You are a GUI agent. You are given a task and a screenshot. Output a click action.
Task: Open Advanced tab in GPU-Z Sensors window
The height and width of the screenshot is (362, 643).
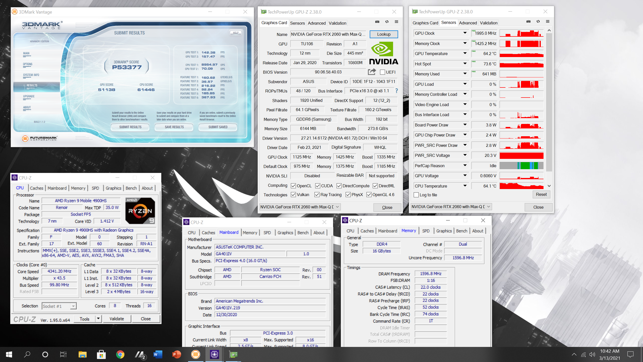[x=468, y=23]
